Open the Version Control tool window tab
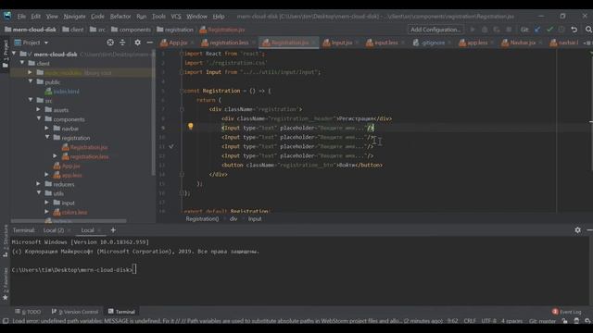Viewport: 593px width, 333px height. (75, 312)
